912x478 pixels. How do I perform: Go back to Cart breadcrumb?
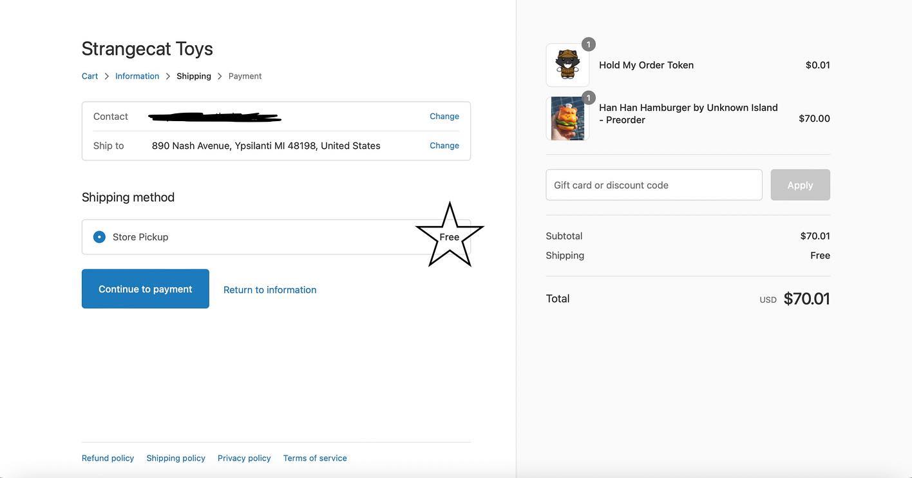90,76
